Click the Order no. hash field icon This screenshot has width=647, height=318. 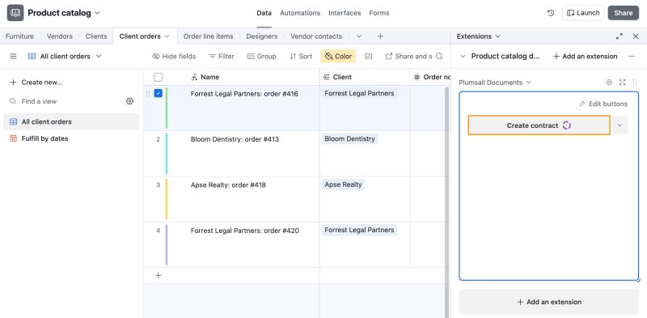coord(417,77)
